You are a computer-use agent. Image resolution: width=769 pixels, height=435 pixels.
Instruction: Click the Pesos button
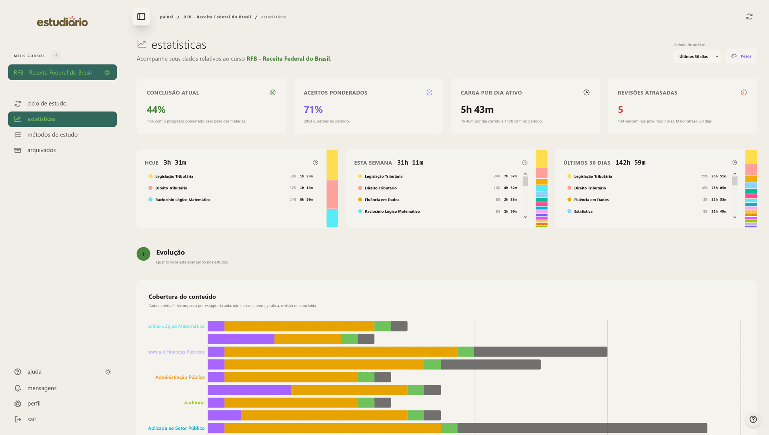741,56
